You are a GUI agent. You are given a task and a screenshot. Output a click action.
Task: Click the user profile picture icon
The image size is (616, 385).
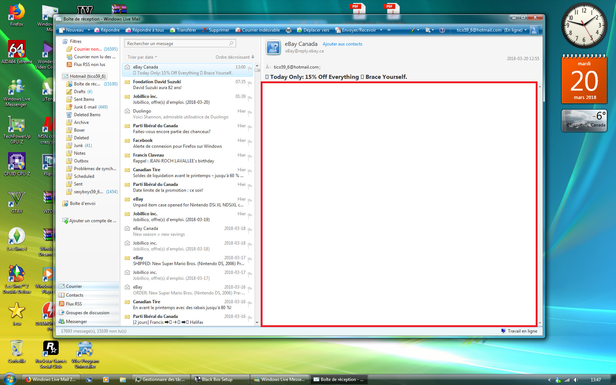(535, 30)
